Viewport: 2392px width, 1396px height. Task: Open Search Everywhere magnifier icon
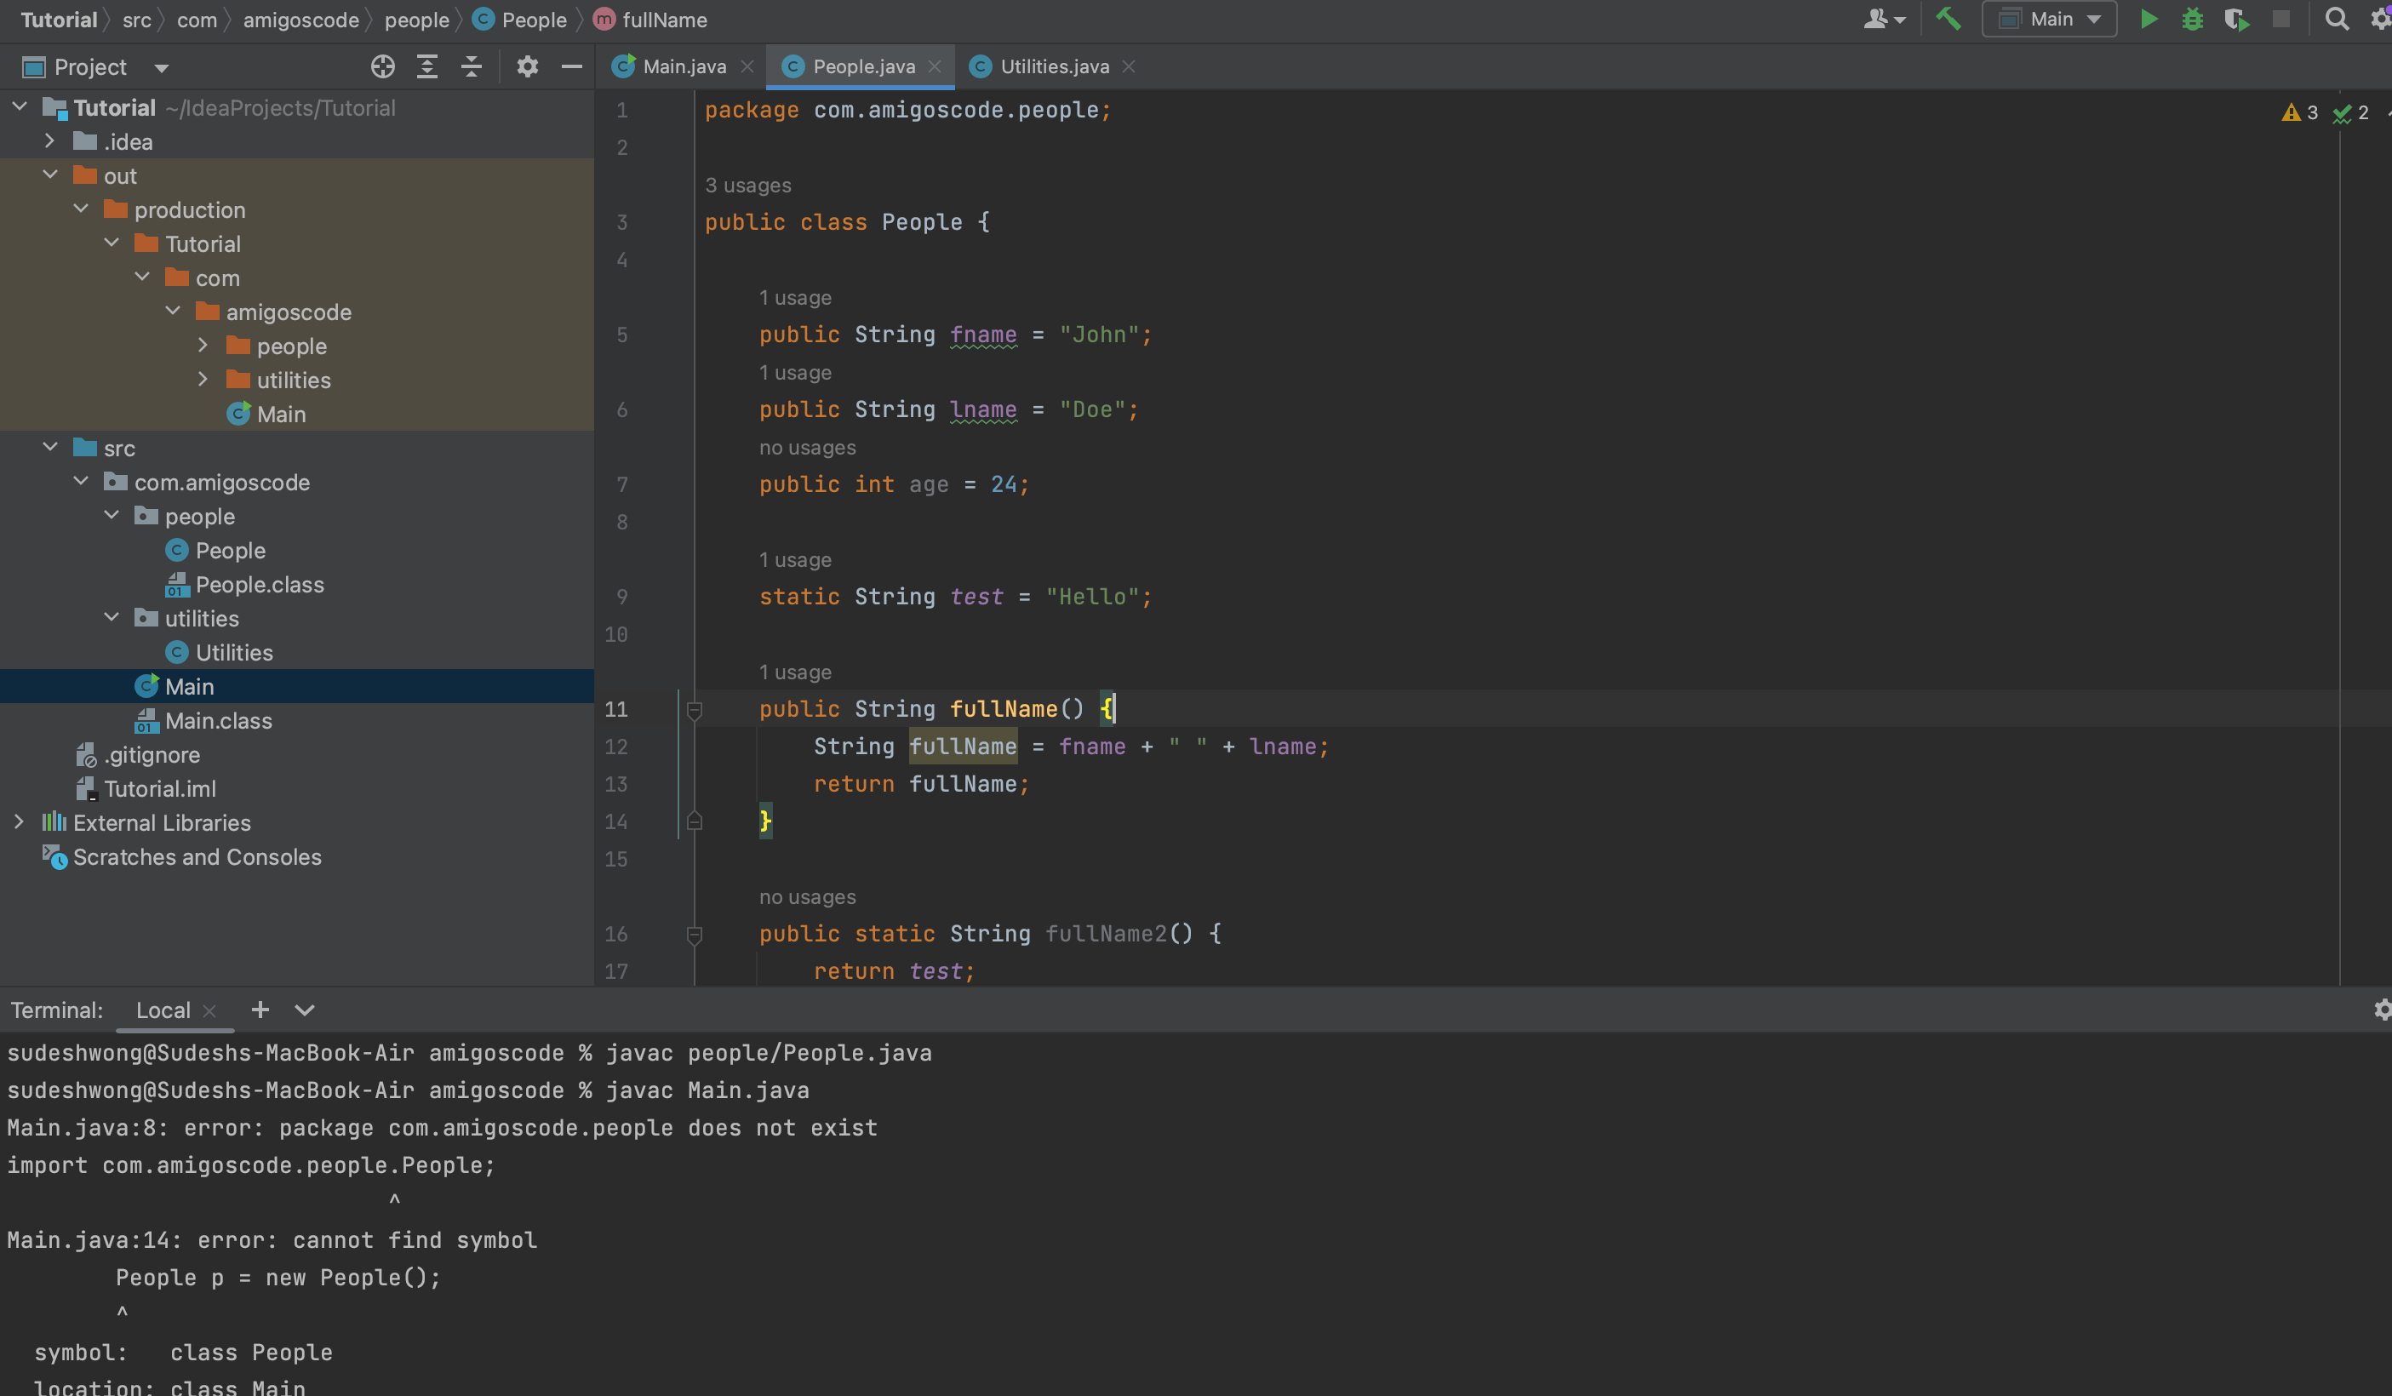click(x=2336, y=19)
